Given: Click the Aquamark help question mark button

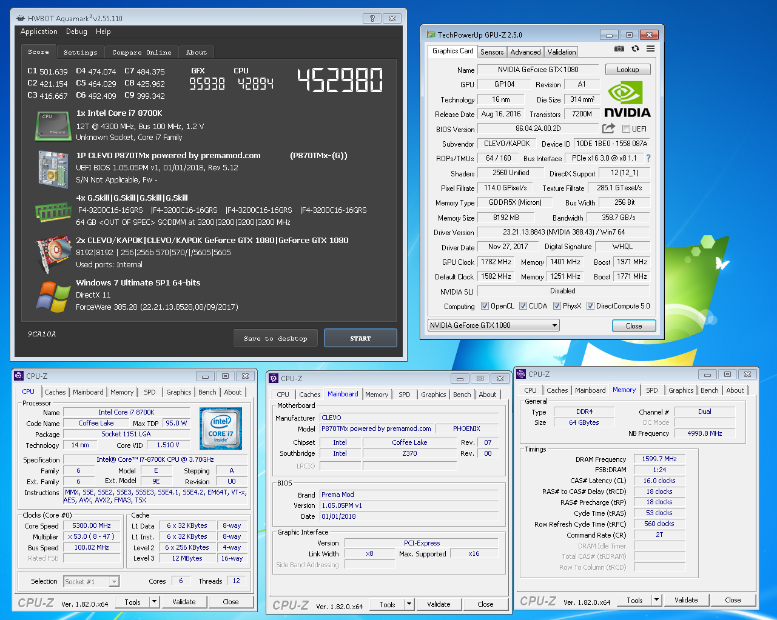Looking at the screenshot, I should pyautogui.click(x=372, y=18).
